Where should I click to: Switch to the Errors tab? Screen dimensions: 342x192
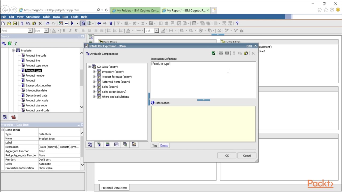[164, 145]
